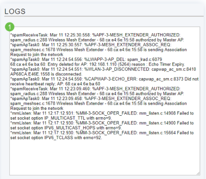This screenshot has width=206, height=179.
Task: Click the "errno=92" text
Action: click(x=91, y=137)
